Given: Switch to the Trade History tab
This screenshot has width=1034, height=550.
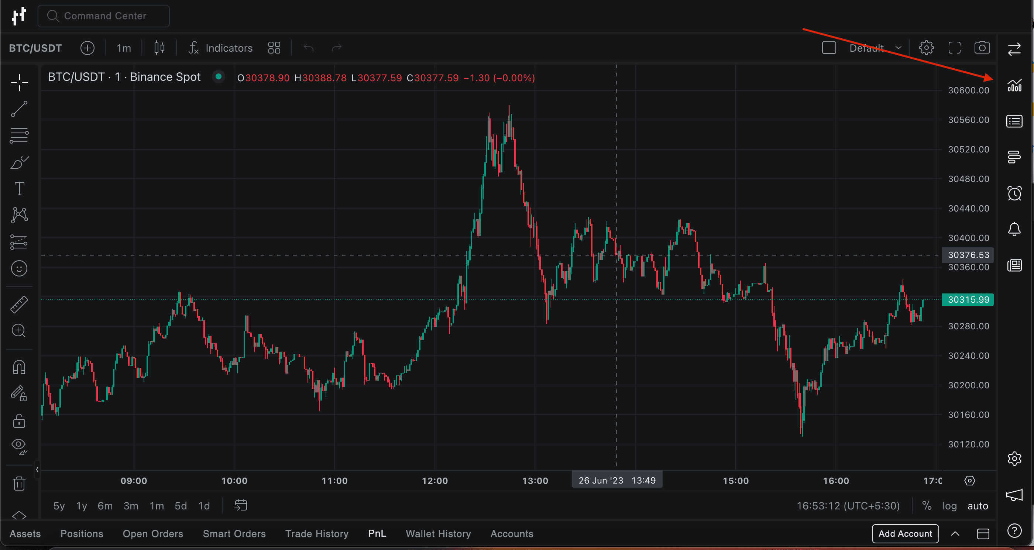Looking at the screenshot, I should pyautogui.click(x=317, y=533).
